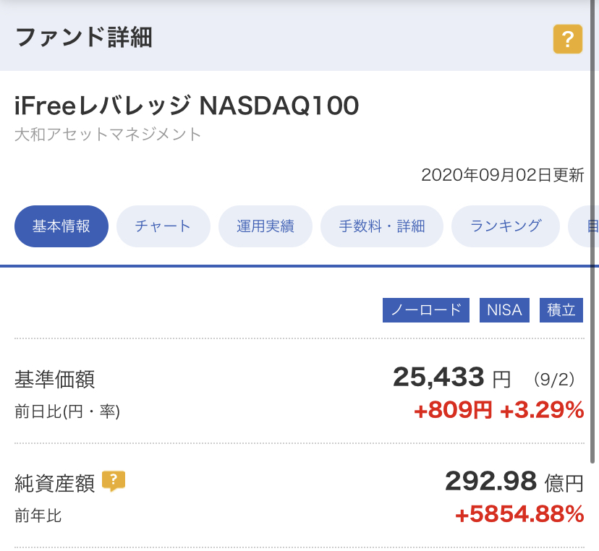The height and width of the screenshot is (551, 599).
Task: Go to the ランキング tab
Action: click(x=506, y=226)
